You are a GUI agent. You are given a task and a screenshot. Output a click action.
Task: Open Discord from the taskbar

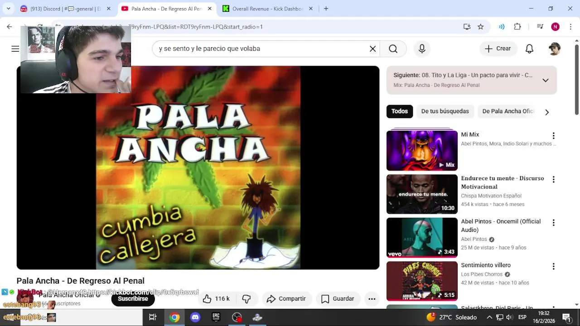pyautogui.click(x=195, y=317)
